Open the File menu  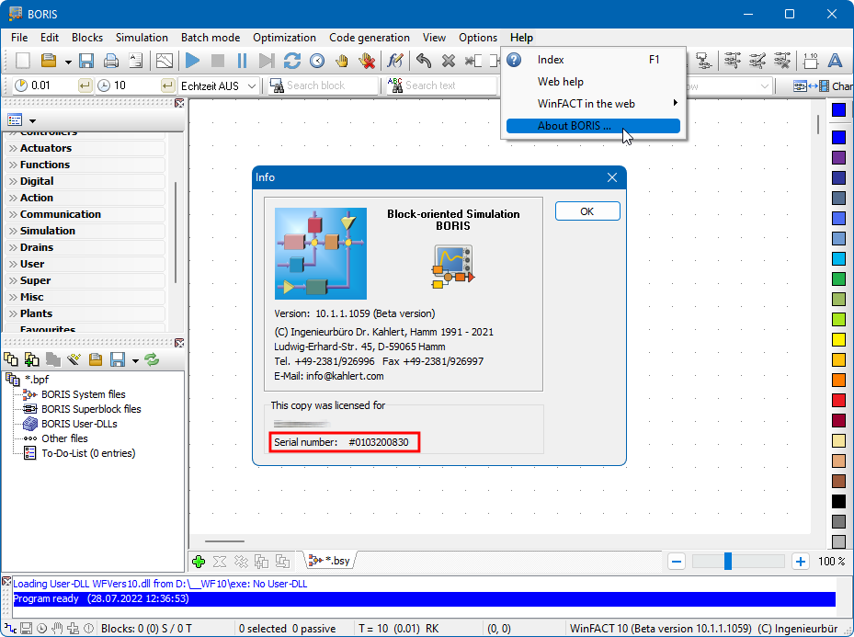(x=19, y=38)
